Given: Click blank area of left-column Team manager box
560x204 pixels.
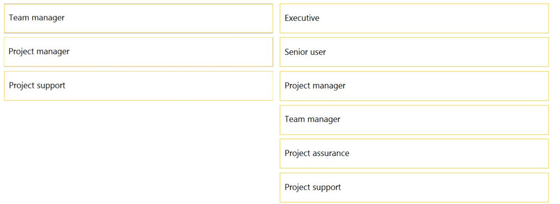Looking at the screenshot, I should coord(169,18).
